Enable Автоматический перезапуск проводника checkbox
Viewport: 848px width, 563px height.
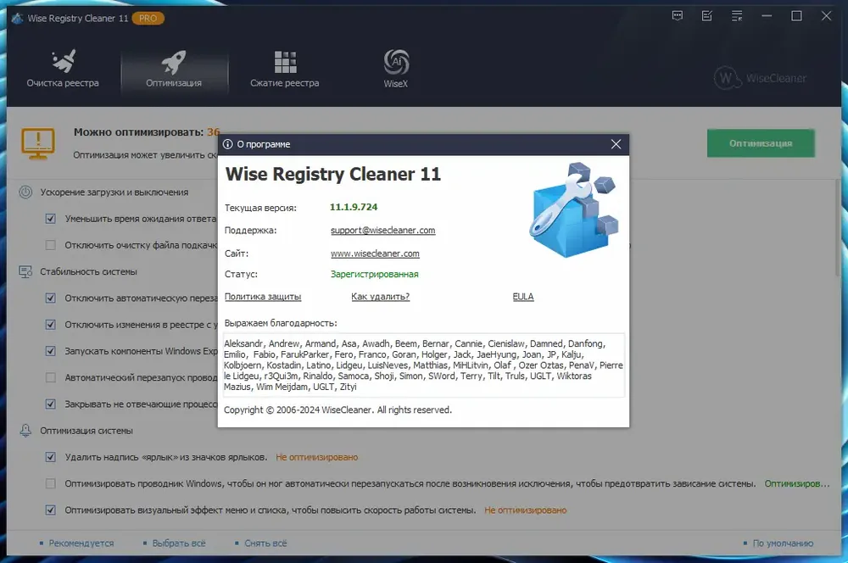point(50,377)
